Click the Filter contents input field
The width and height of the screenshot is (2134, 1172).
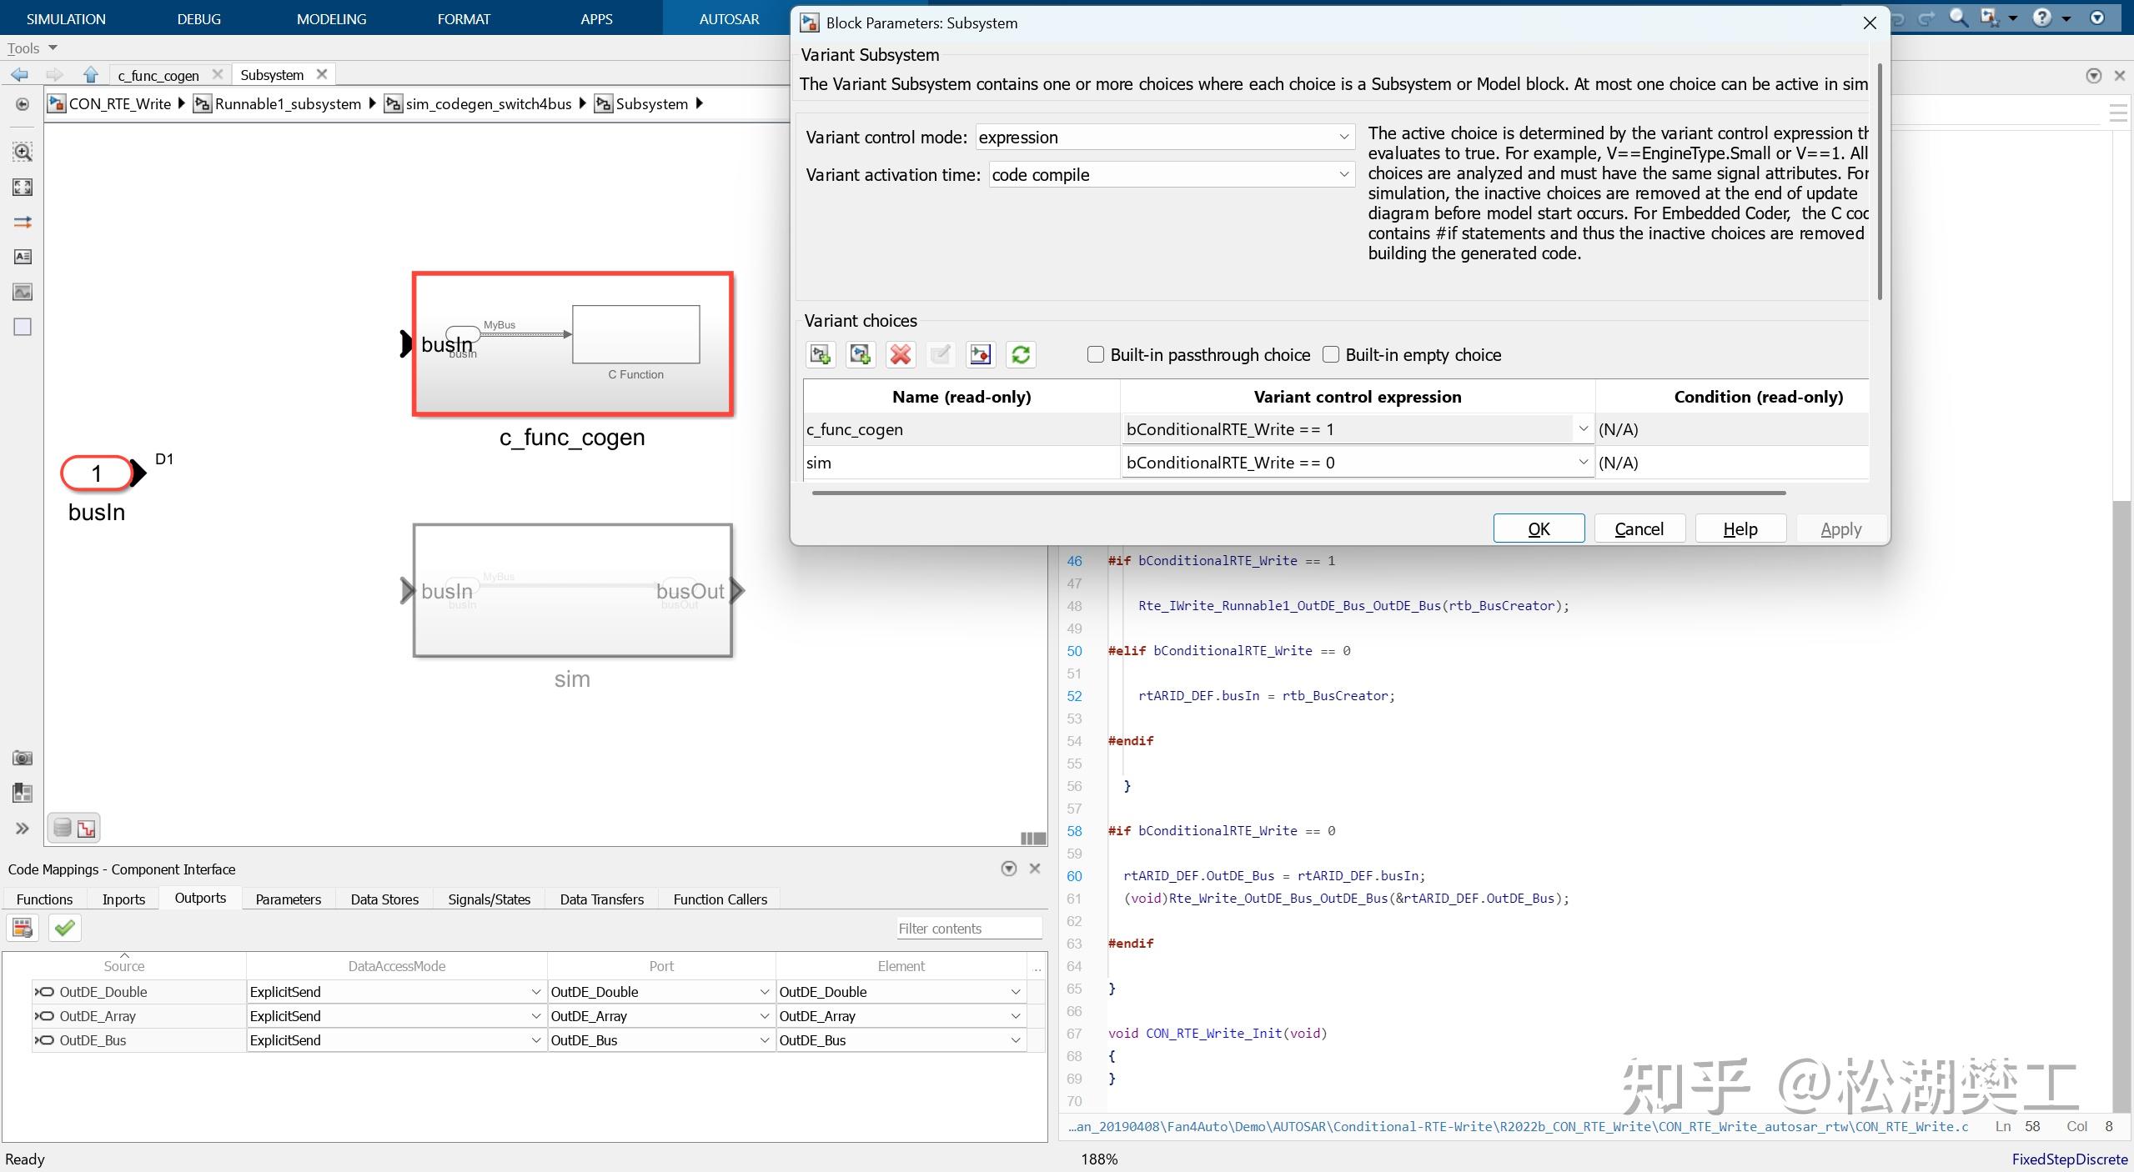(967, 928)
